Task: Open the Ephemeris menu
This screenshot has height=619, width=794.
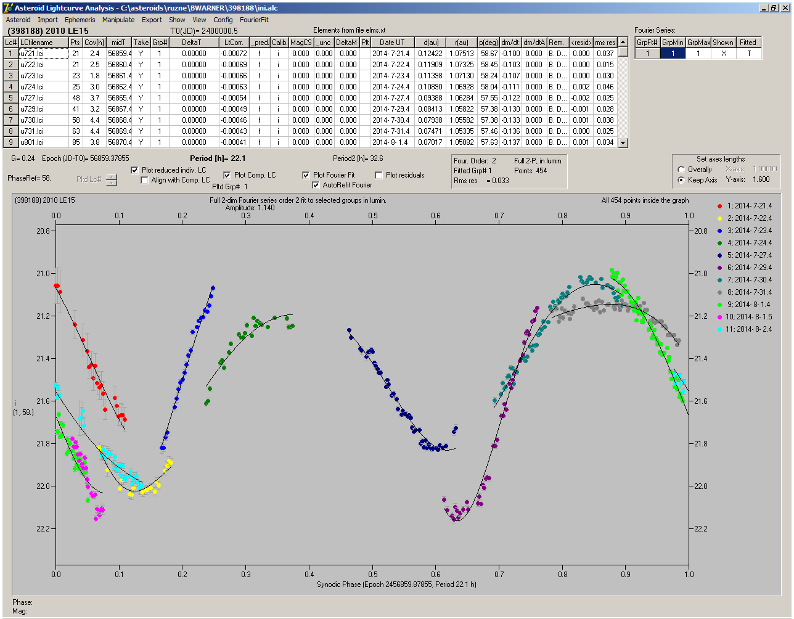Action: click(x=80, y=20)
